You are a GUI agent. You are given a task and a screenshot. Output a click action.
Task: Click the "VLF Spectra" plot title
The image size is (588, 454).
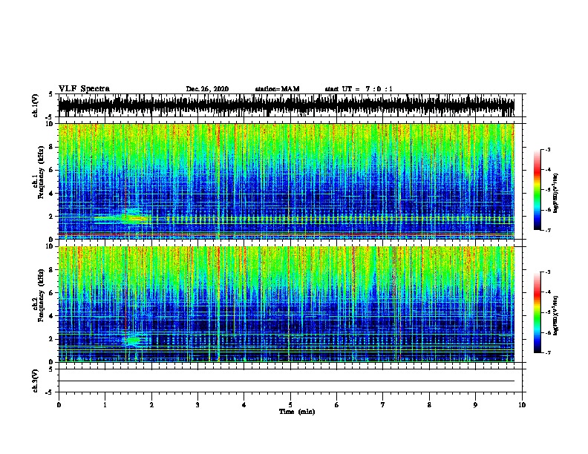click(x=84, y=89)
